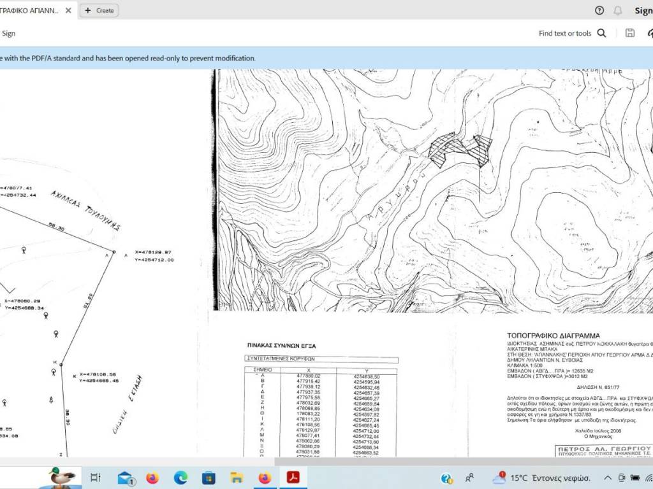Image resolution: width=653 pixels, height=489 pixels.
Task: Open the notifications bell
Action: pyautogui.click(x=617, y=10)
